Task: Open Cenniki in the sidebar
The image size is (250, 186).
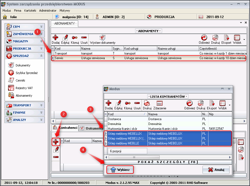Action: pos(20,80)
